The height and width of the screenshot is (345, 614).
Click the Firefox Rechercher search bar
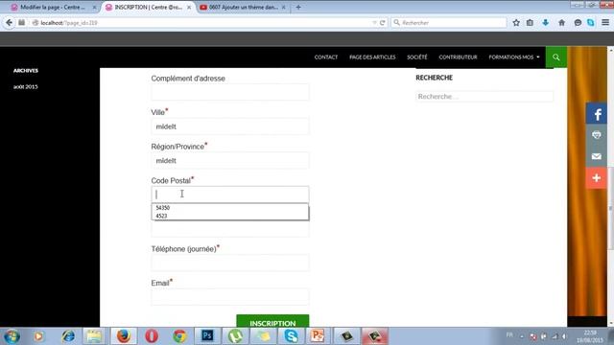coord(449,23)
